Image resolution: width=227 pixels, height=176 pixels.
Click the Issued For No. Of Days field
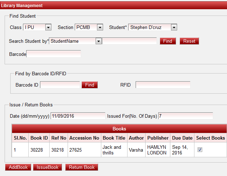pyautogui.click(x=185, y=116)
